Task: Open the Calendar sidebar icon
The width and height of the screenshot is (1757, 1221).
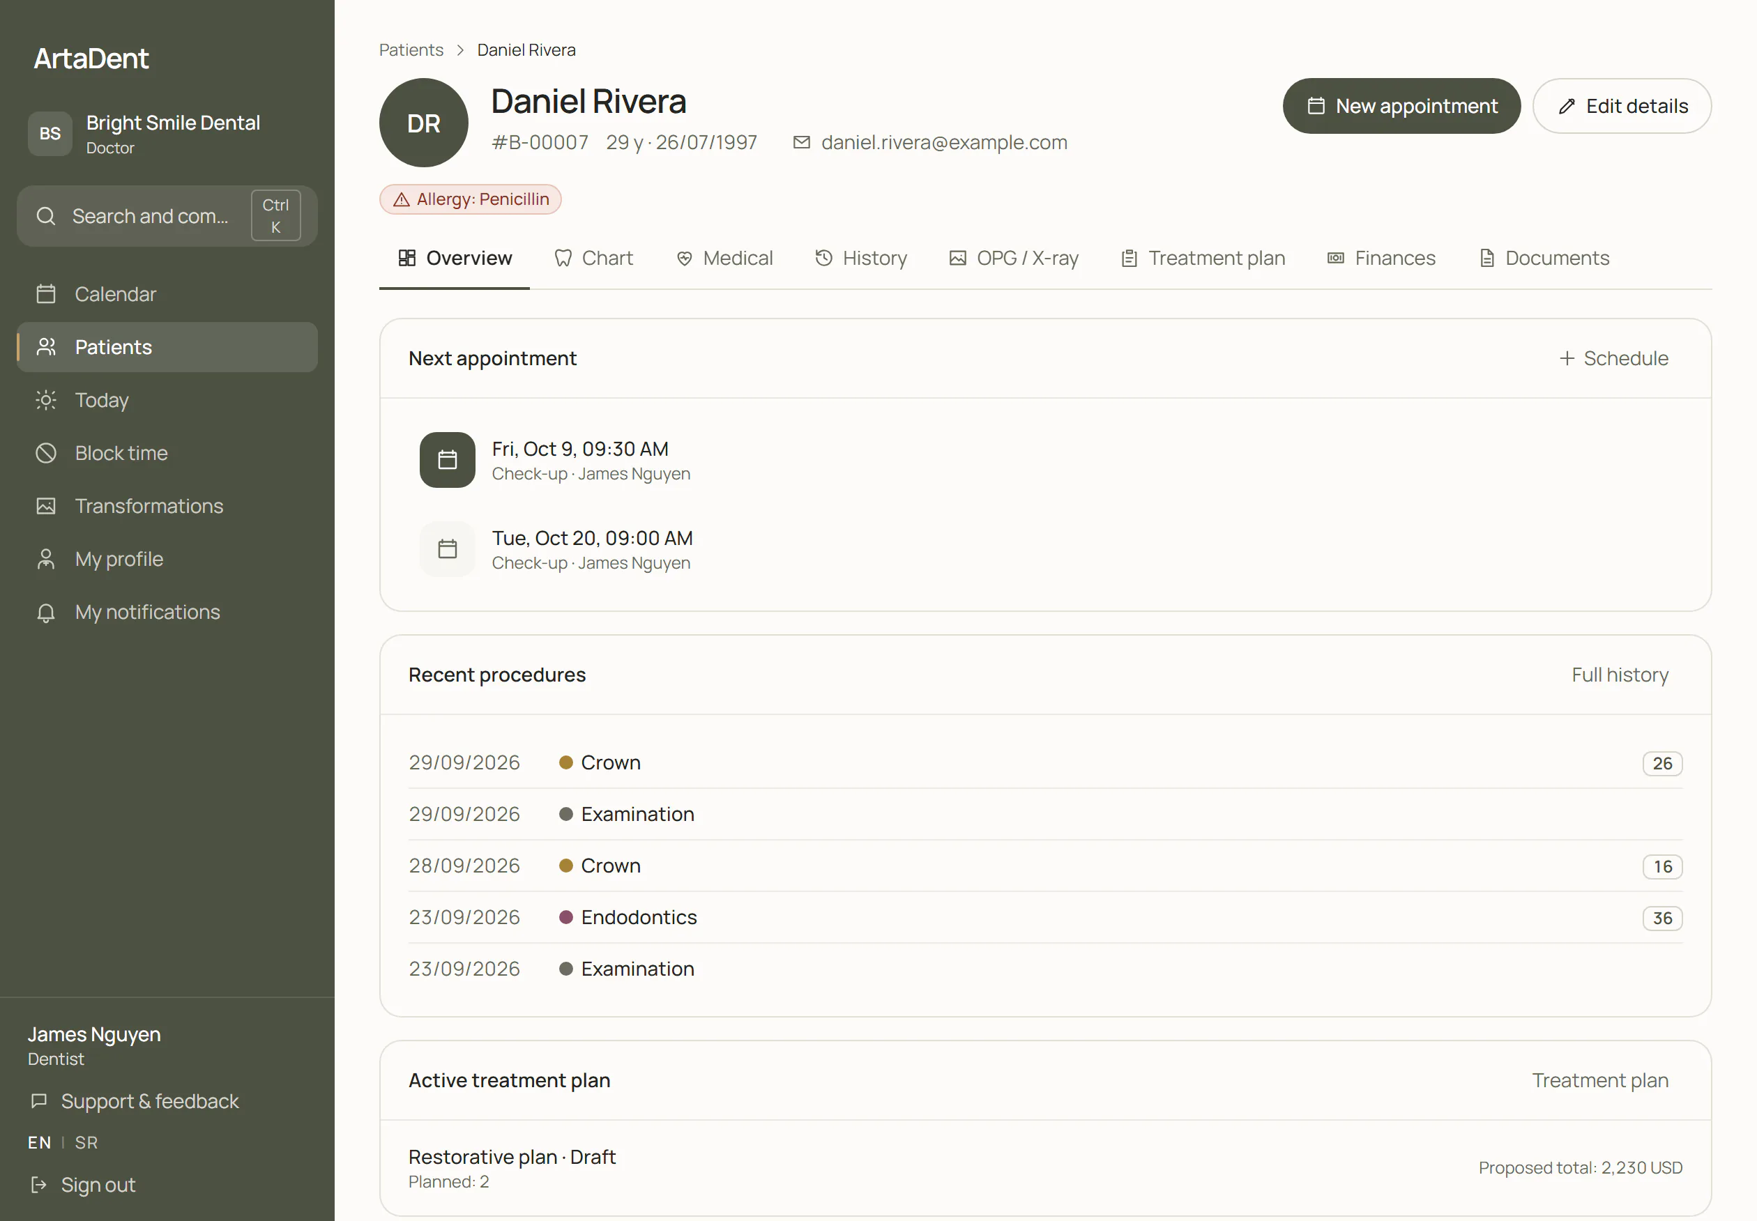Action: (46, 294)
